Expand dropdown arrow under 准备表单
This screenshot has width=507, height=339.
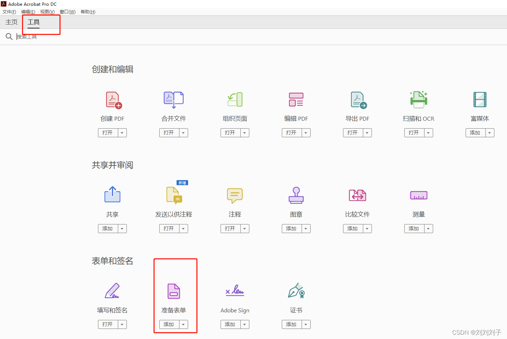[x=183, y=324]
